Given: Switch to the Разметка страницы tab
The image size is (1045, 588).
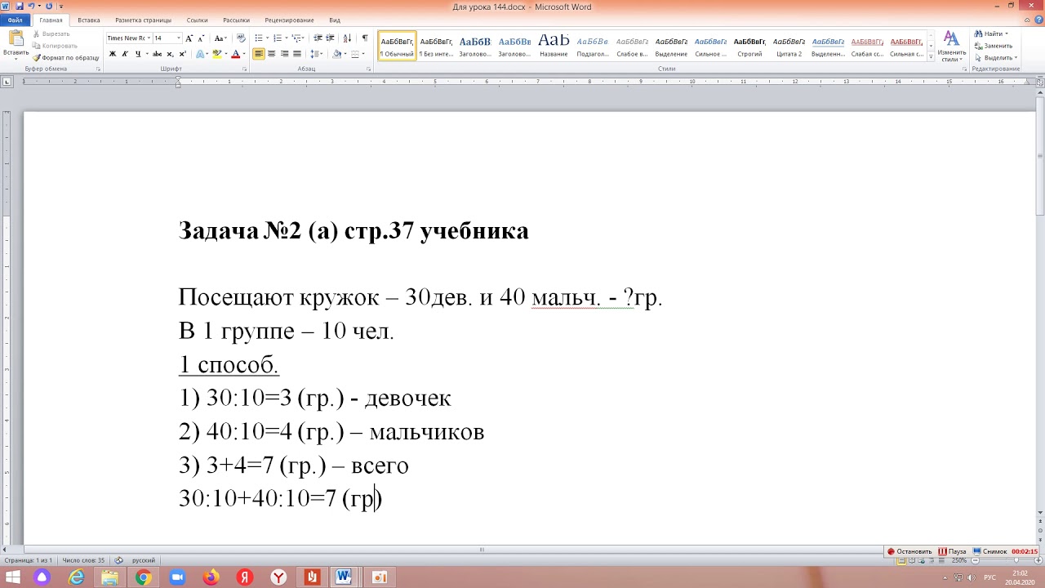Looking at the screenshot, I should click(x=144, y=20).
